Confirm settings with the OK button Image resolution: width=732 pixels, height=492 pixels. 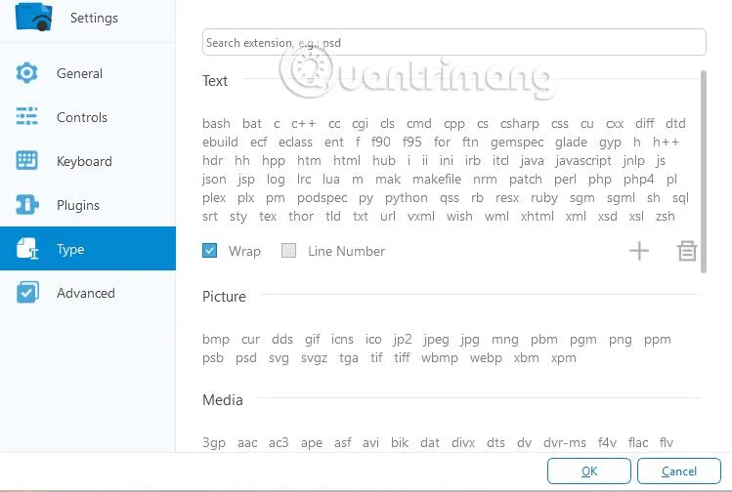[x=589, y=471]
